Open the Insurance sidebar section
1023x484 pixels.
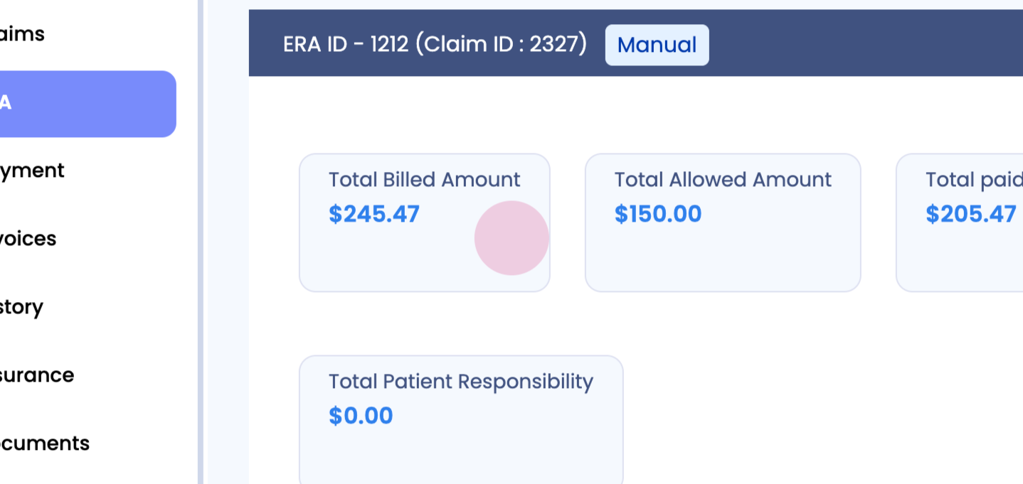coord(37,375)
